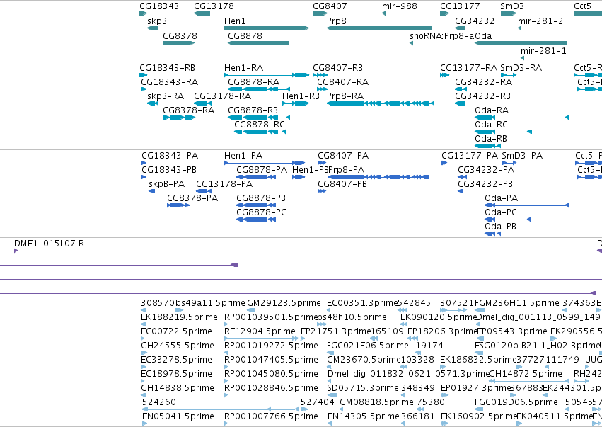Click the "GH24555.5prime" EST label
The height and width of the screenshot is (427, 602).
click(x=178, y=346)
